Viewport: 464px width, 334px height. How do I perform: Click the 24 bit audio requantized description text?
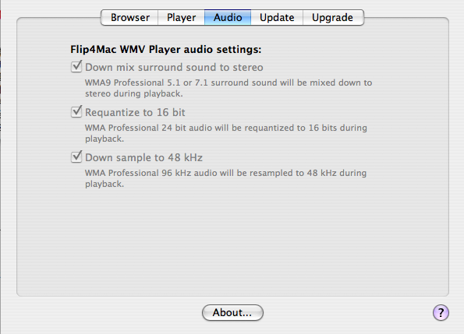tap(226, 133)
